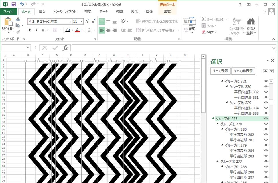Click the paste 貼り付け icon
Image resolution: width=278 pixels, height=183 pixels.
coord(8,24)
